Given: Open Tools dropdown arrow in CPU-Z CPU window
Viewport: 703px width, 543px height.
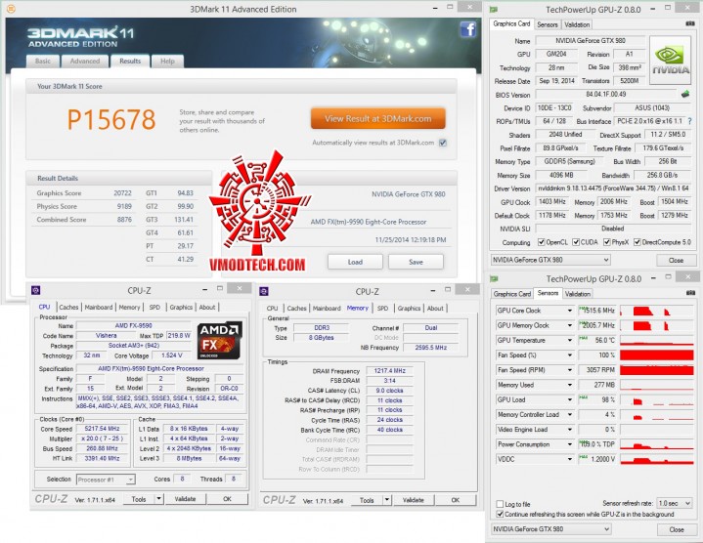Looking at the screenshot, I should (x=158, y=499).
